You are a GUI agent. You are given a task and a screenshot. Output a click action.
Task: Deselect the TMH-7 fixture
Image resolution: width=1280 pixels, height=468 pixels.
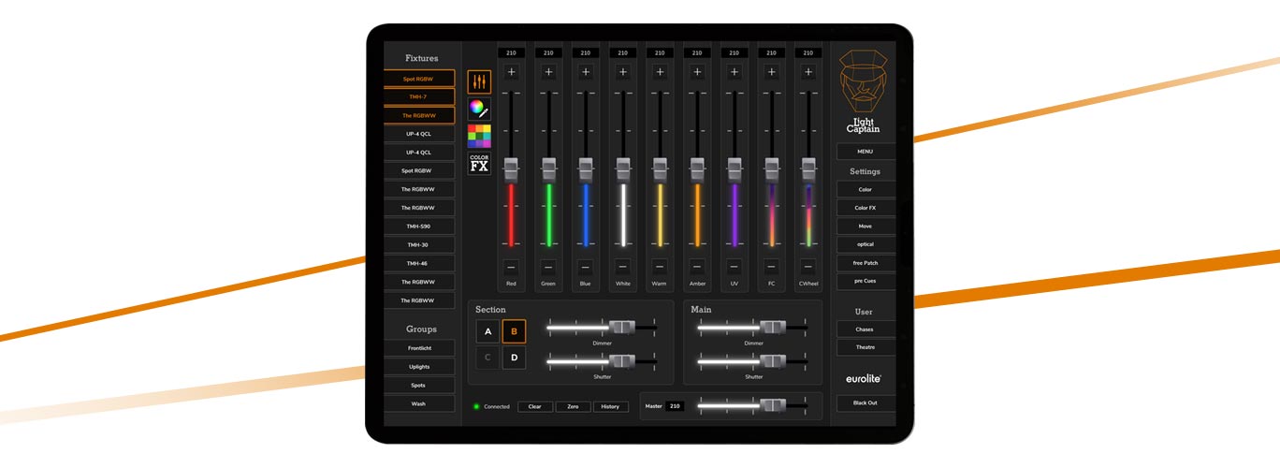[418, 97]
